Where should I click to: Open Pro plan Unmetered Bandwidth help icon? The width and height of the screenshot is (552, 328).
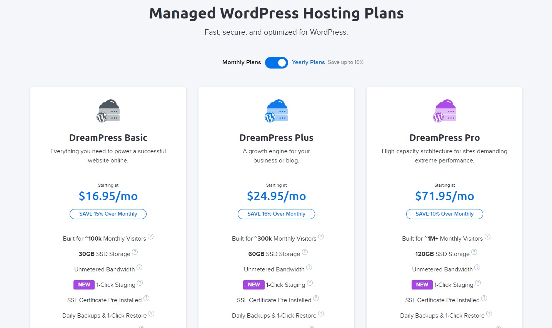point(477,268)
